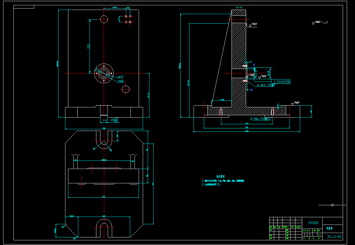Click technical requirement line numbered "1."

point(223,181)
